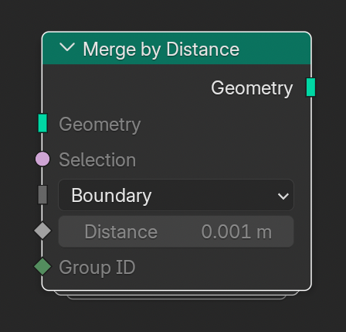Click the green Group ID socket
This screenshot has height=332, width=346.
tap(42, 266)
